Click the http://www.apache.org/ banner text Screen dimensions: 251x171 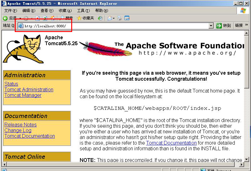pos(187,53)
